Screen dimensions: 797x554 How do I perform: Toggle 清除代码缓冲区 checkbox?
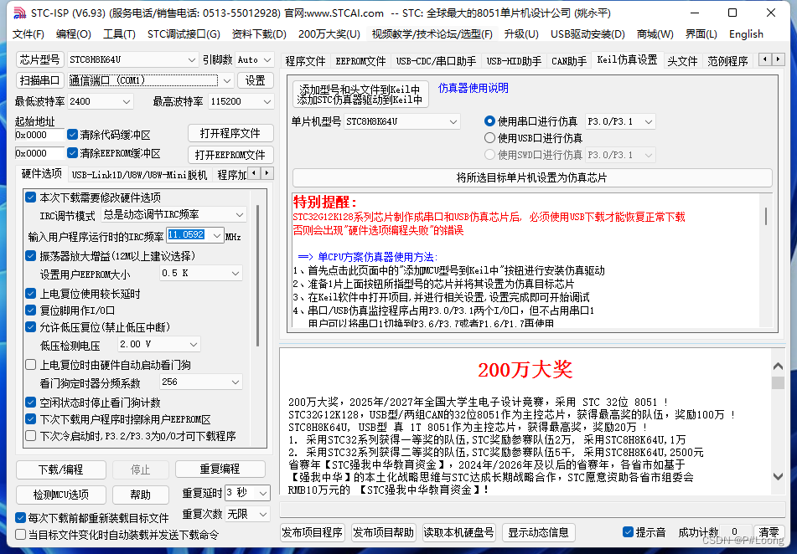(72, 135)
